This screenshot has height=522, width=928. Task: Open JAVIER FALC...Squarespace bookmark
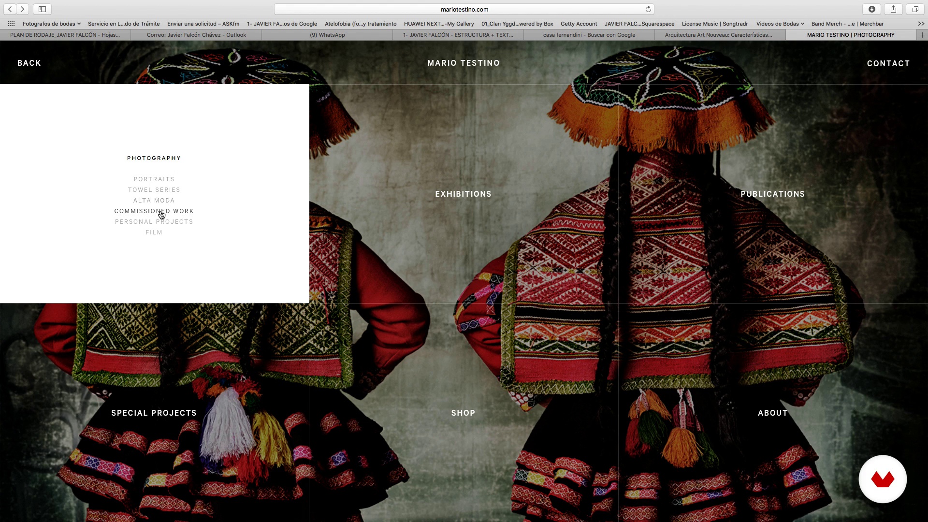point(639,24)
